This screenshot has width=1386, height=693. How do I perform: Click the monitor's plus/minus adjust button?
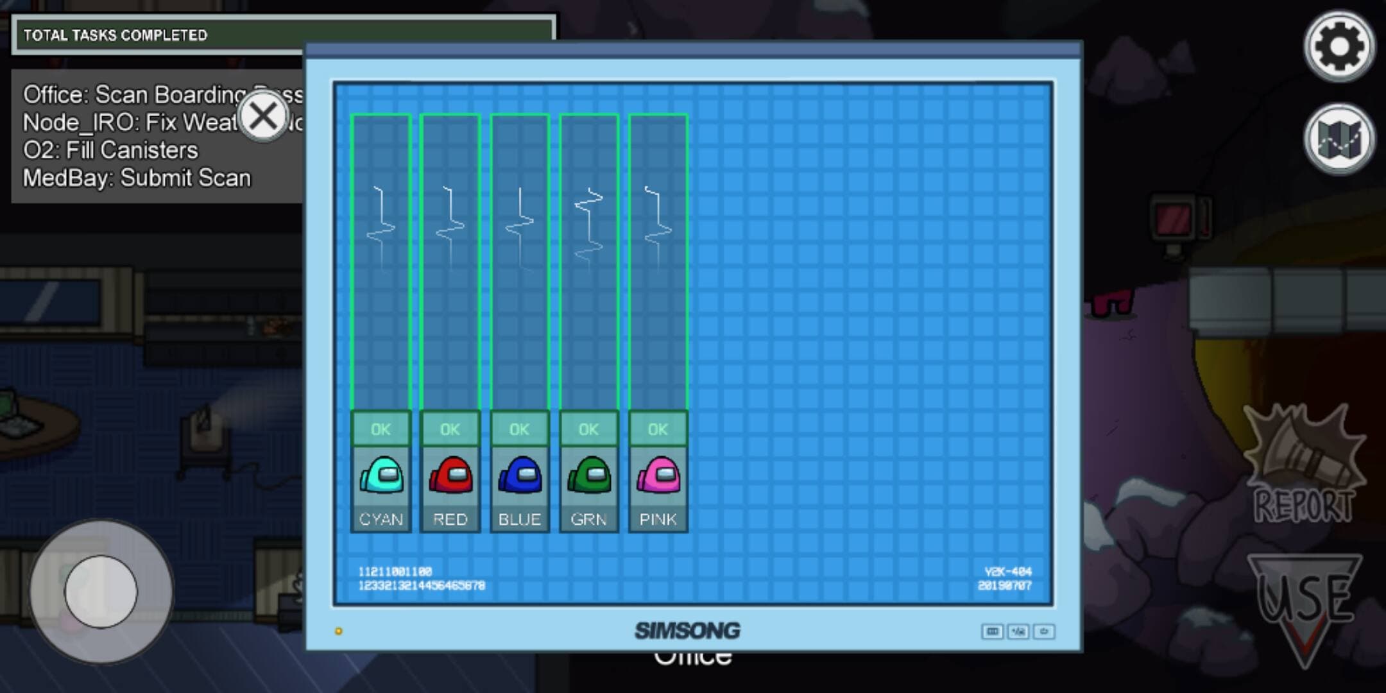coord(1018,632)
